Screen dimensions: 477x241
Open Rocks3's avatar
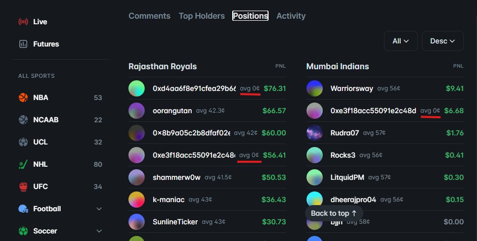(315, 155)
